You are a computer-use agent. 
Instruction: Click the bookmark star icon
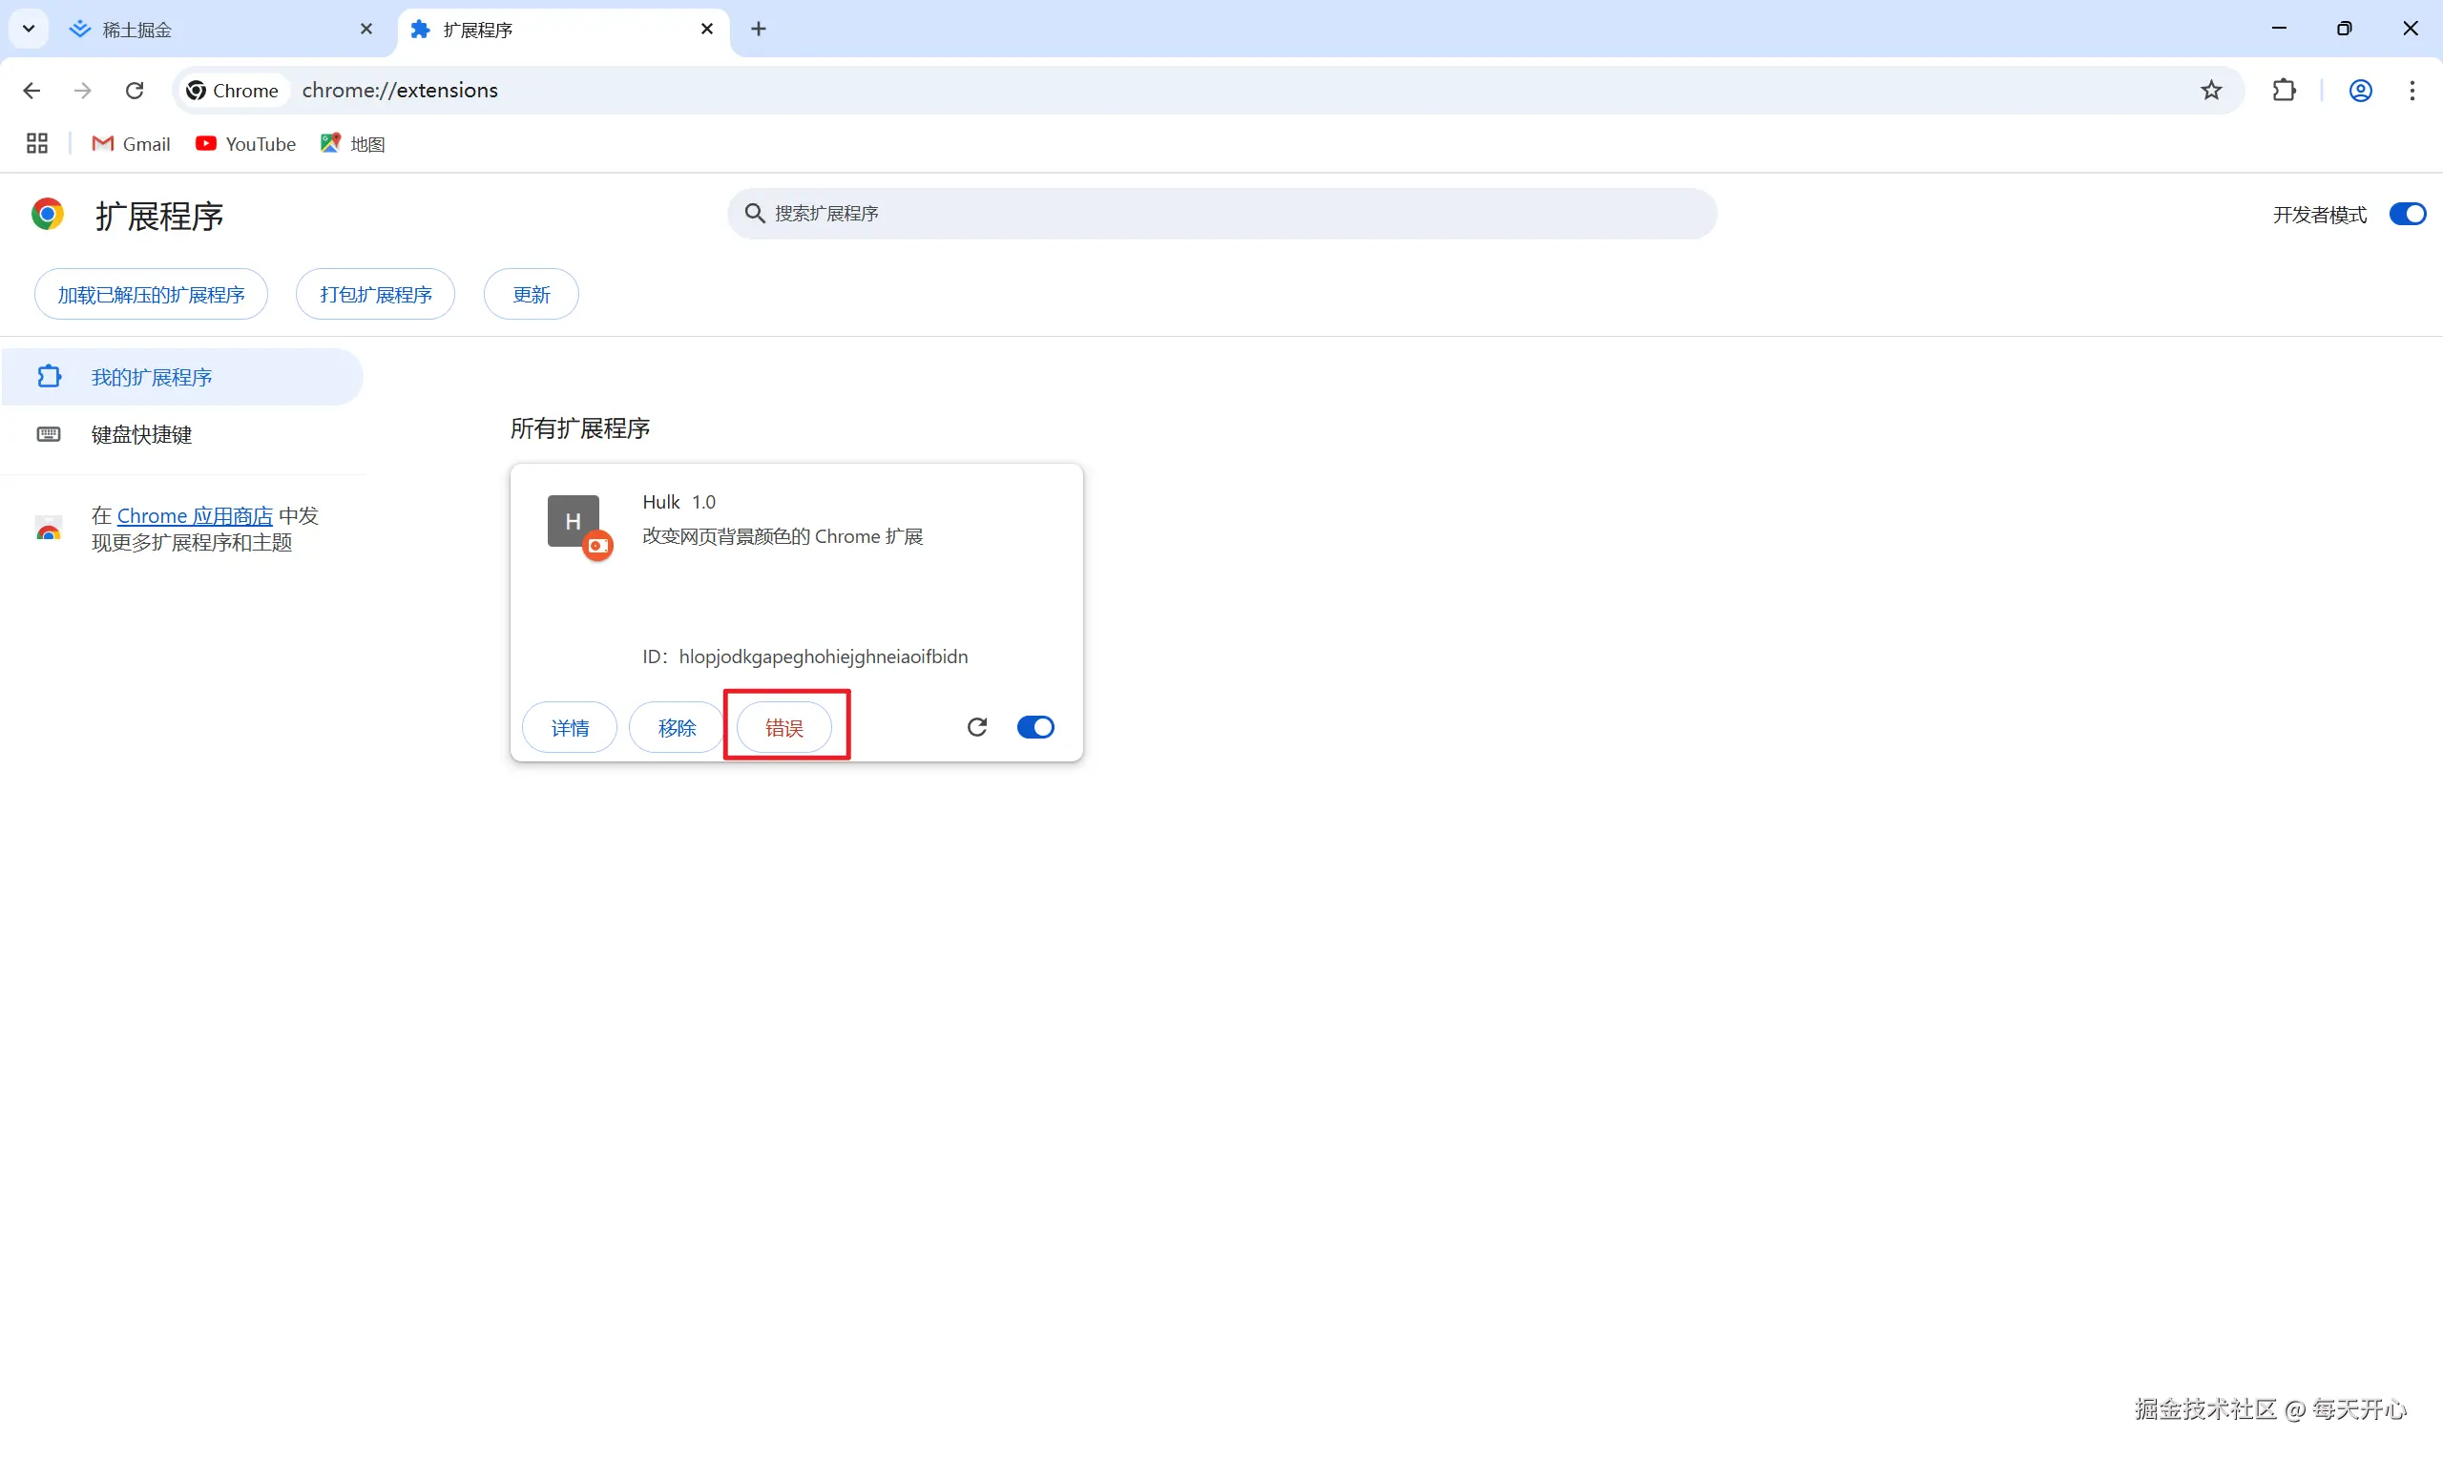pyautogui.click(x=2210, y=91)
